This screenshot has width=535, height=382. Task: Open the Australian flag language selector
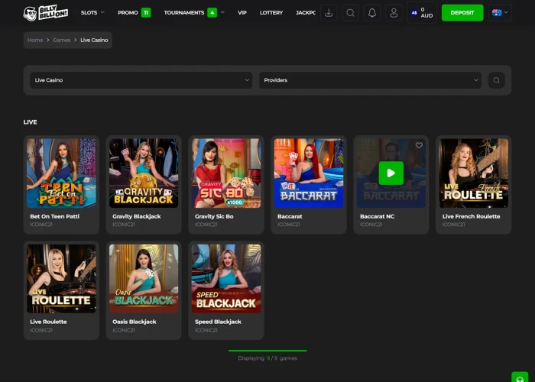500,13
